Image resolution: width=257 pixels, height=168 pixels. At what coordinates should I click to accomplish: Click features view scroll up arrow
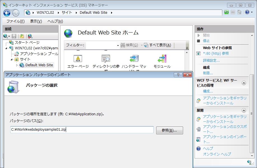(x=187, y=52)
